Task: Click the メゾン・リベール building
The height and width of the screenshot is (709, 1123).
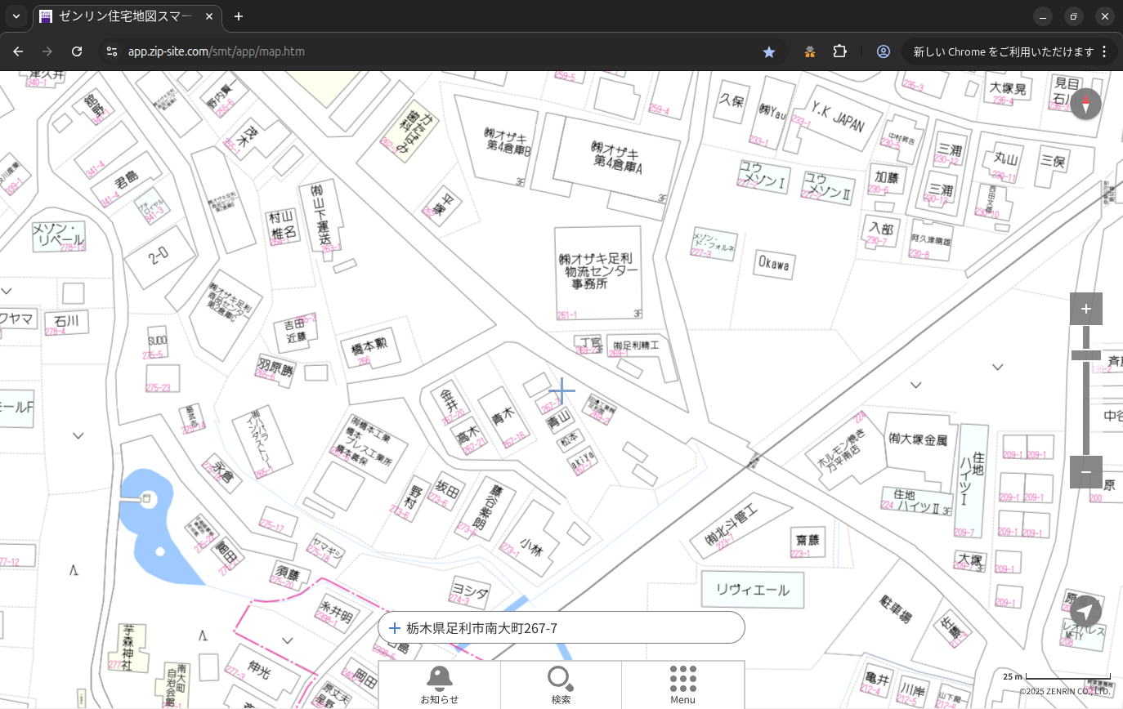Action: pyautogui.click(x=57, y=235)
